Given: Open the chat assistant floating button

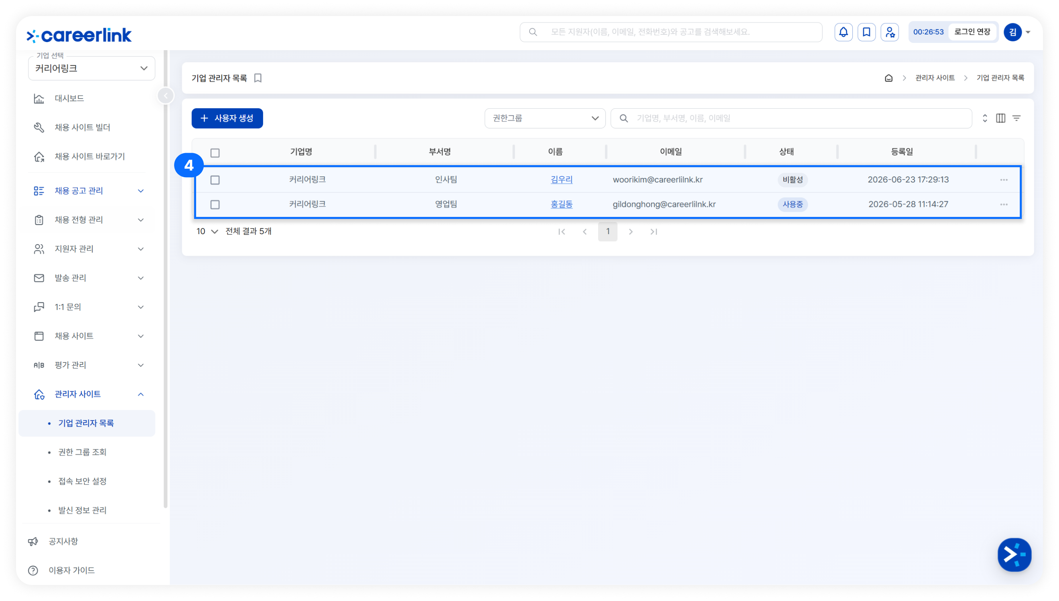Looking at the screenshot, I should [x=1014, y=554].
